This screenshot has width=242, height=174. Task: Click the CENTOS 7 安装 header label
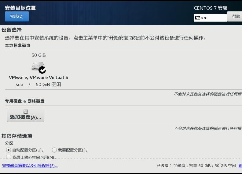click(211, 8)
